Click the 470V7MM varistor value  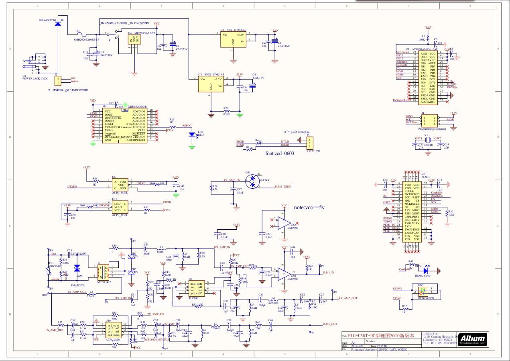55,266
